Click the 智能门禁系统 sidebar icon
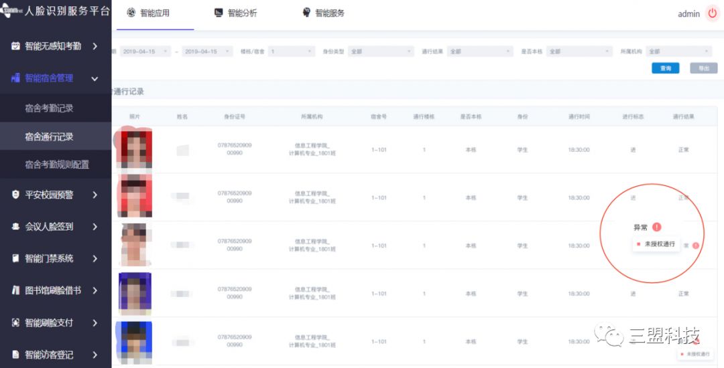724x368 pixels. click(15, 258)
